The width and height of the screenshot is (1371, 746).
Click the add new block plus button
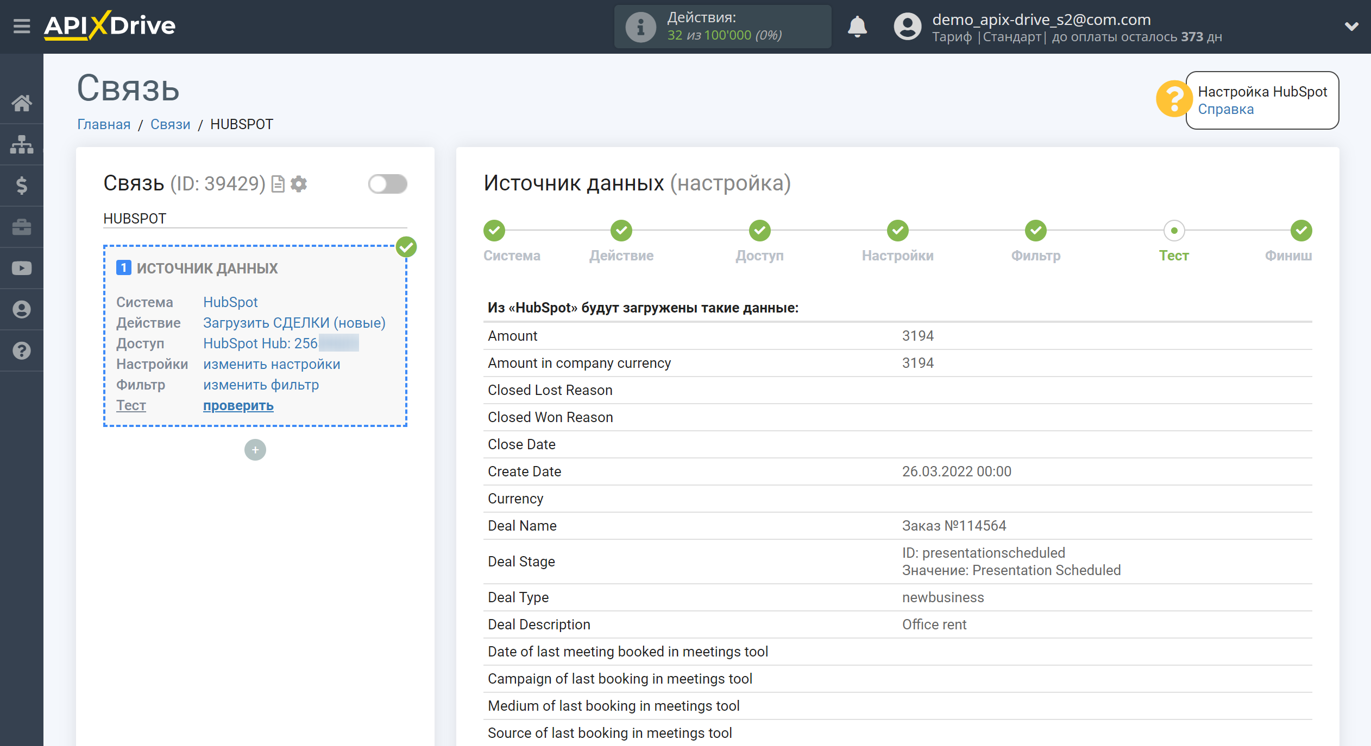[256, 449]
